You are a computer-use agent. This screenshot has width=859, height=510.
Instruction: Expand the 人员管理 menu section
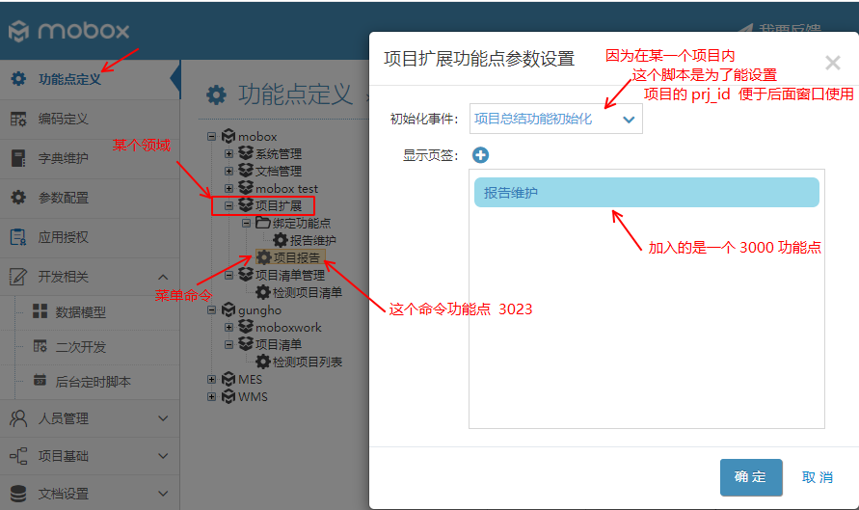[x=162, y=418]
